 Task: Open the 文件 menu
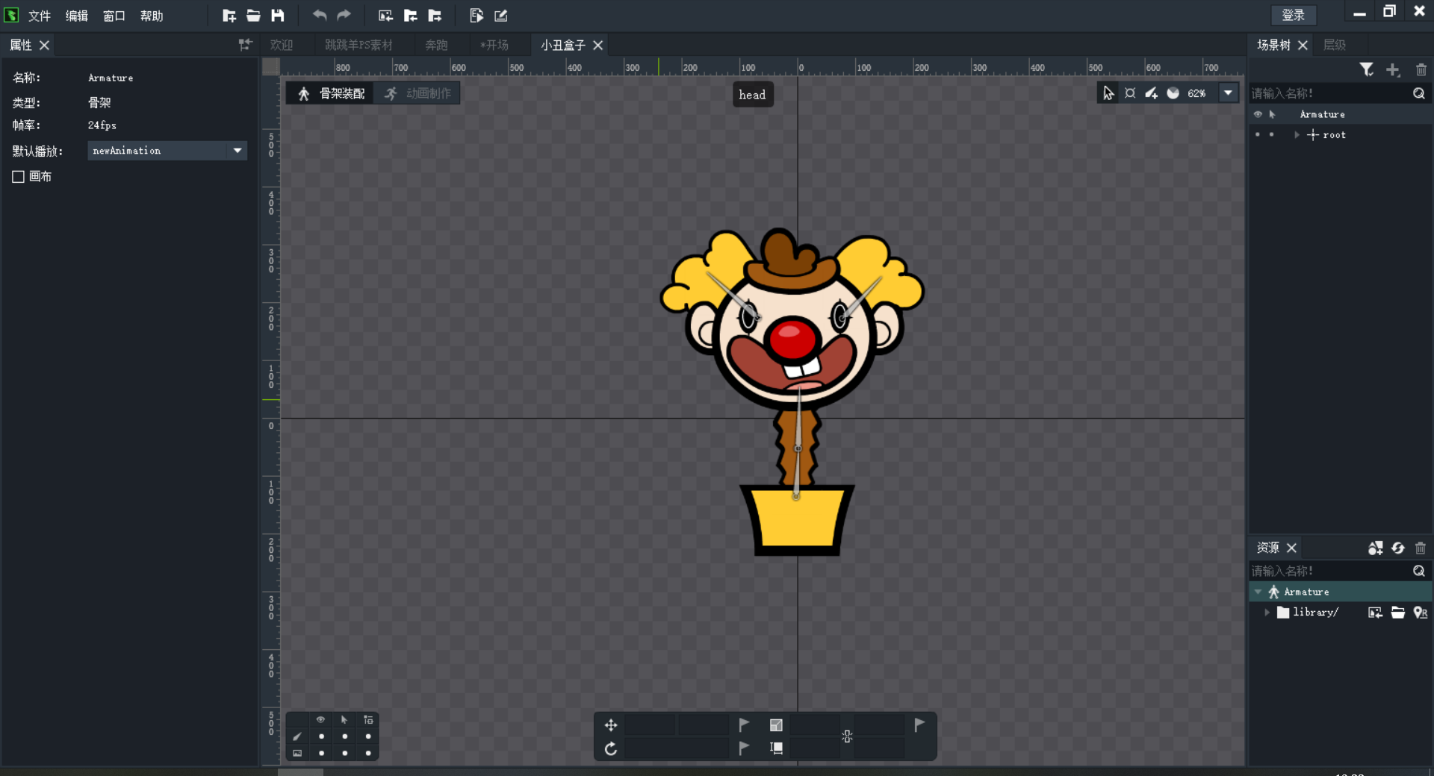tap(40, 16)
